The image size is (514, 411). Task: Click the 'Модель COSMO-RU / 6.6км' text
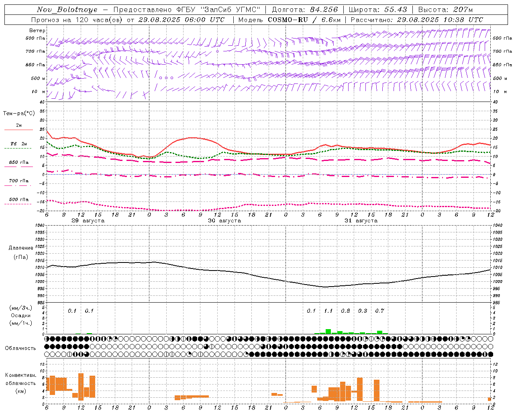click(x=290, y=20)
